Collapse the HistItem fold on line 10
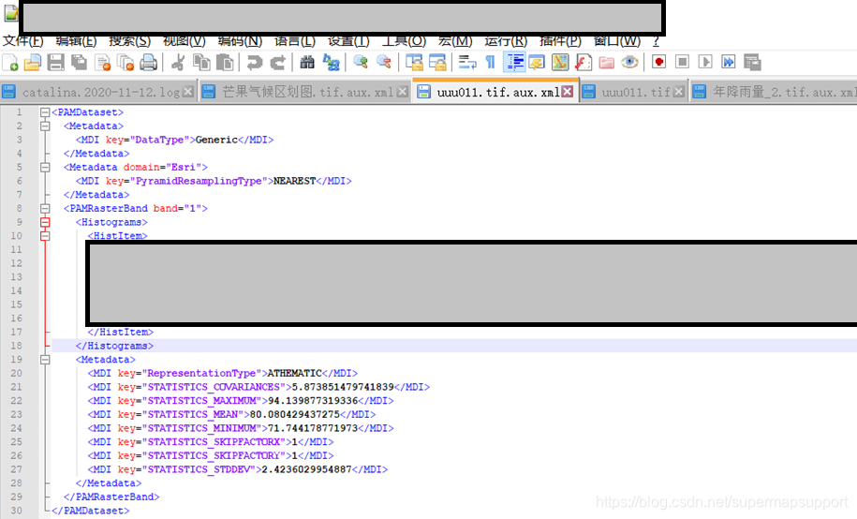This screenshot has width=857, height=519. pos(45,236)
